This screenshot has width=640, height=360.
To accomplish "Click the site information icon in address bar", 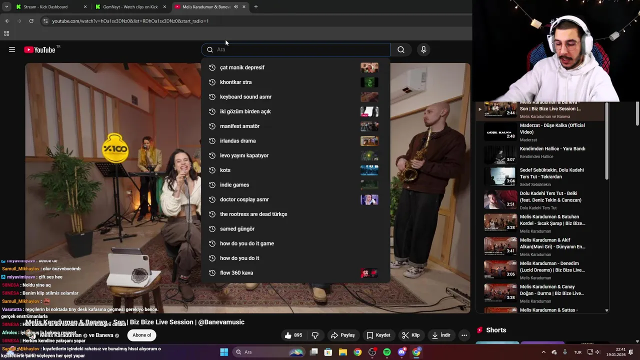I will point(45,21).
